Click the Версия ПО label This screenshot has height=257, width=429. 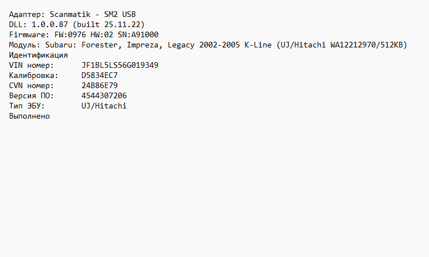[32, 96]
